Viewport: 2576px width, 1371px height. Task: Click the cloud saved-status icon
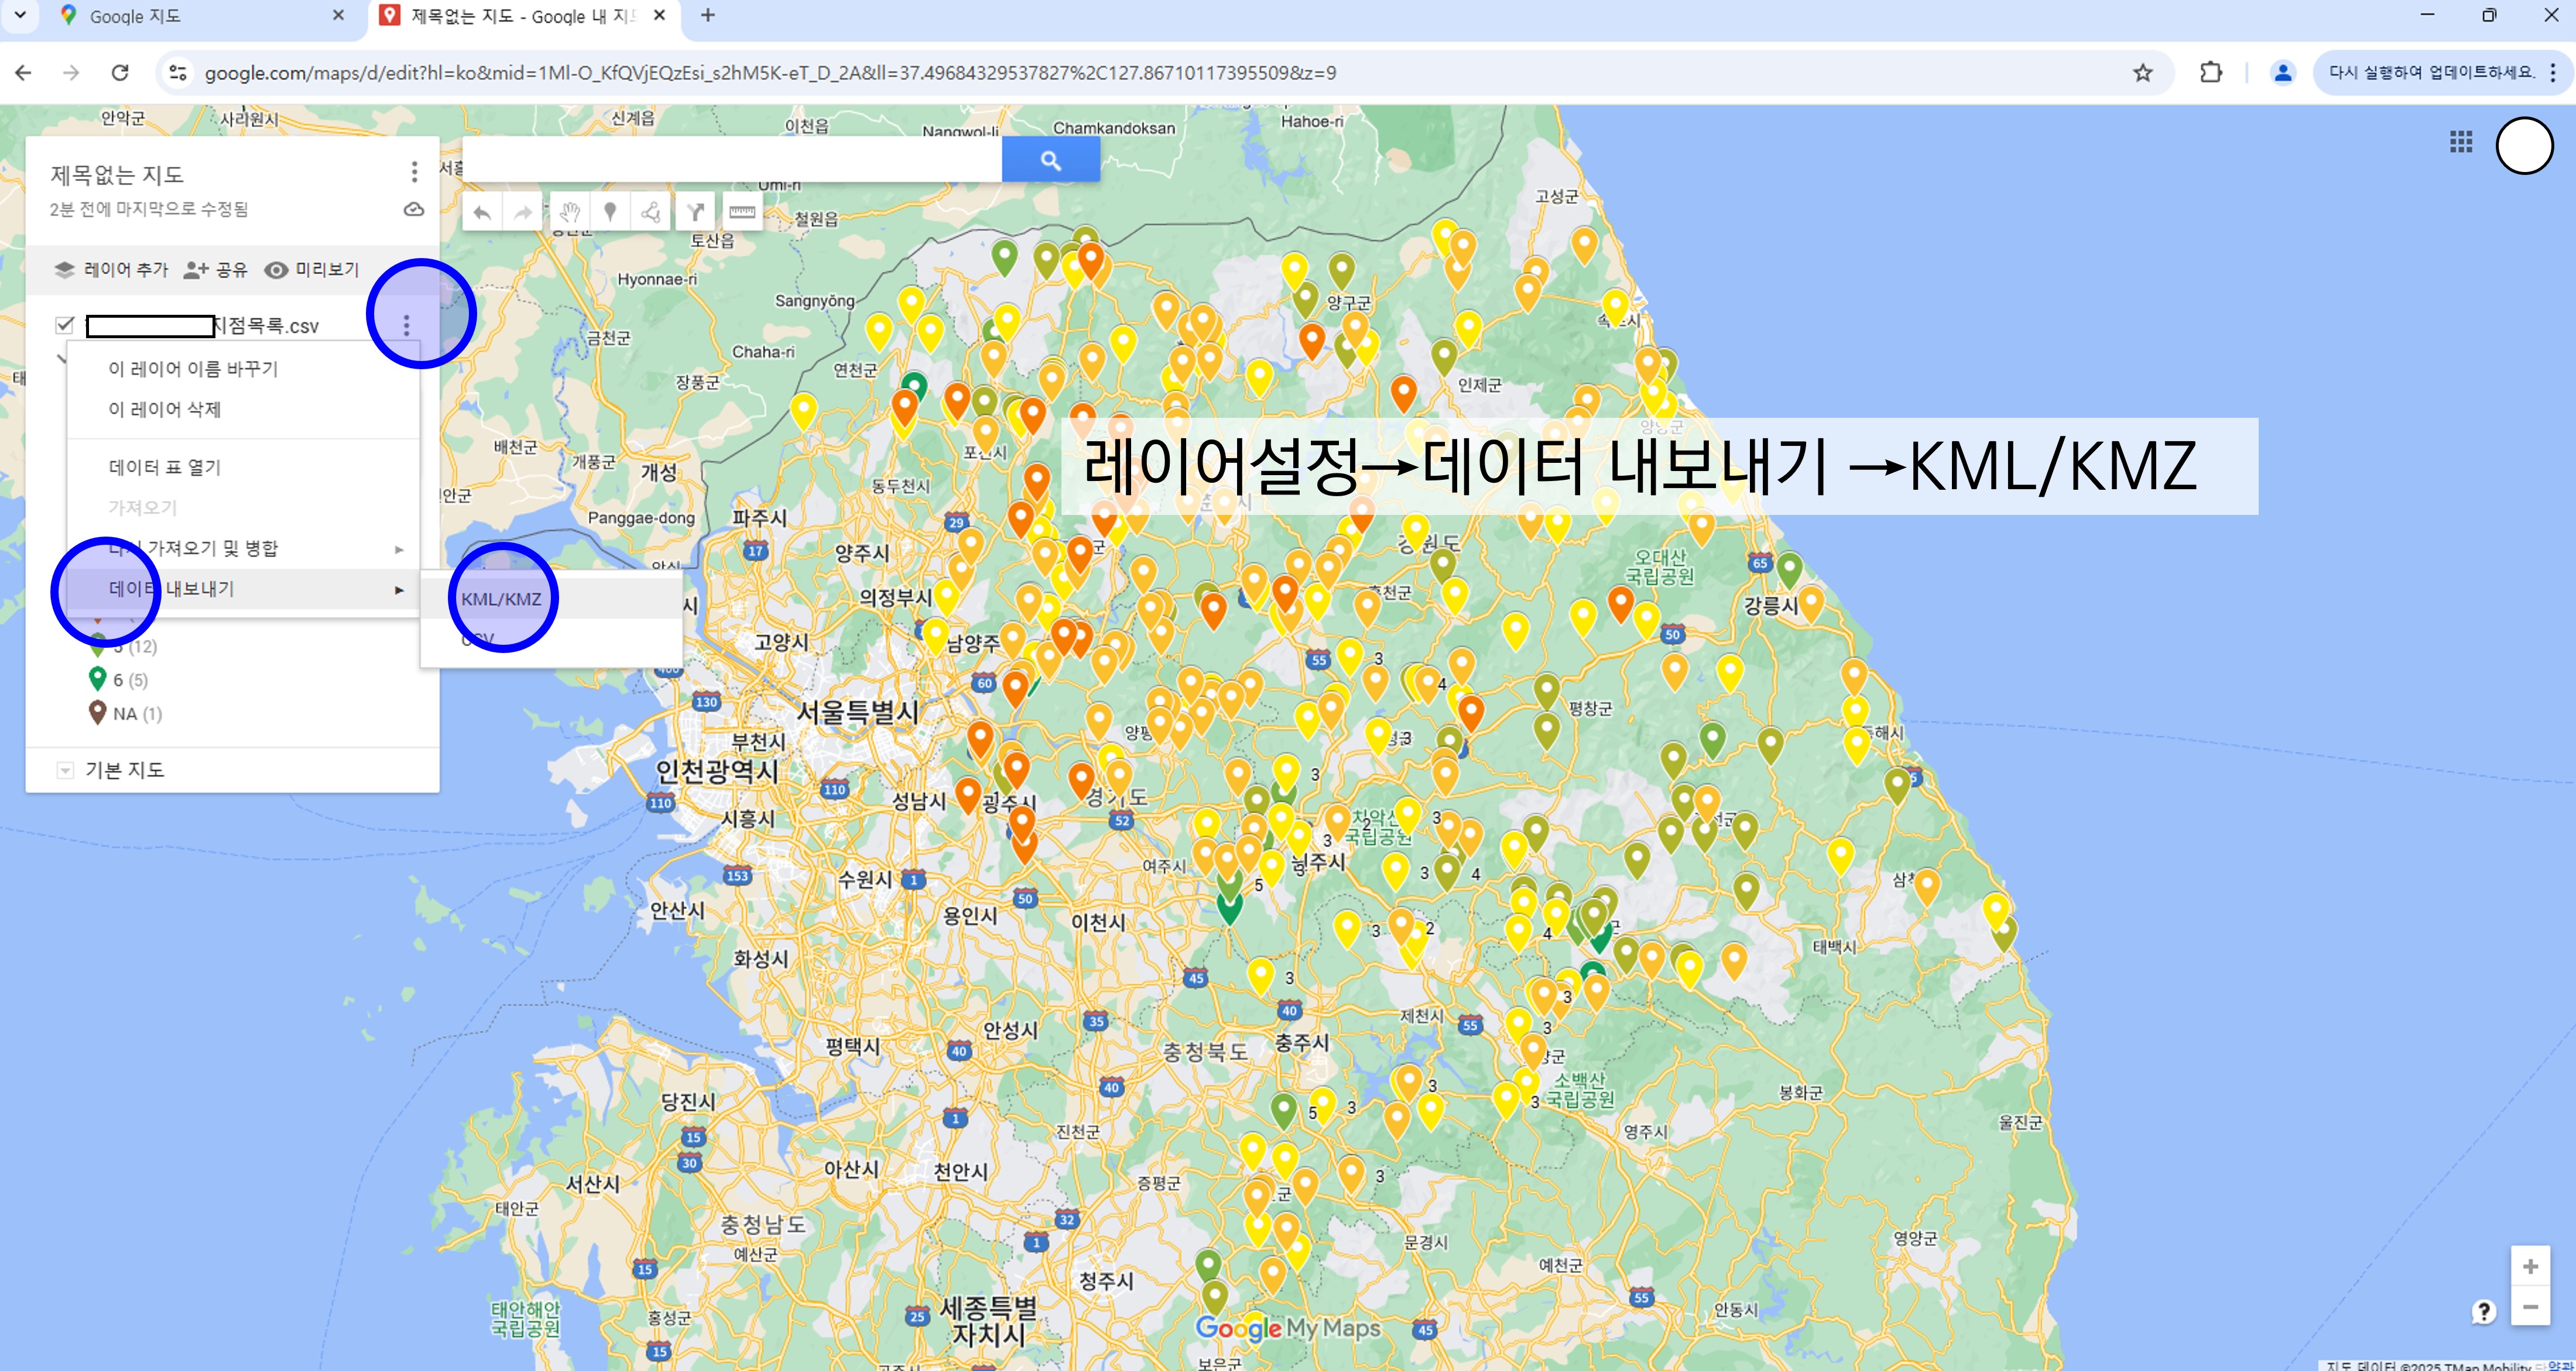[414, 209]
